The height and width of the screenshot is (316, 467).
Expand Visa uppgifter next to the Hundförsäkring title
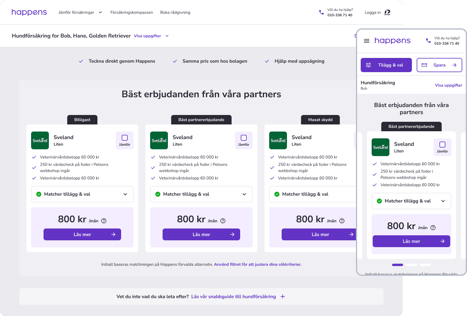click(151, 36)
